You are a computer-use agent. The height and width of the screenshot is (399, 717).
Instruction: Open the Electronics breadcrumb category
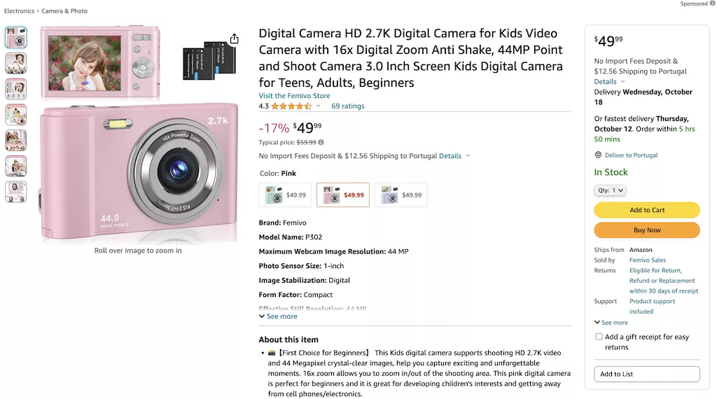(19, 11)
